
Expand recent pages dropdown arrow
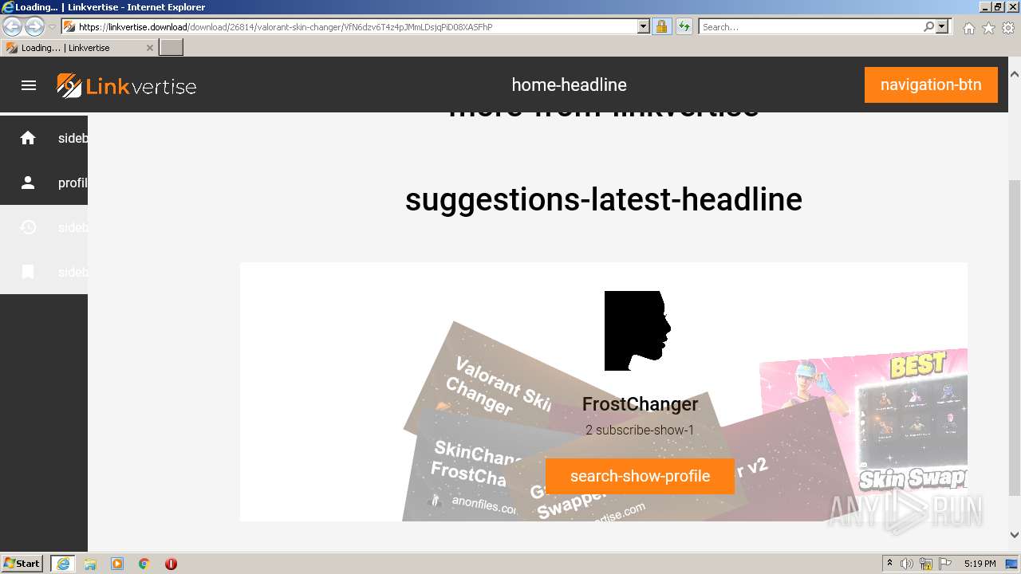[52, 26]
